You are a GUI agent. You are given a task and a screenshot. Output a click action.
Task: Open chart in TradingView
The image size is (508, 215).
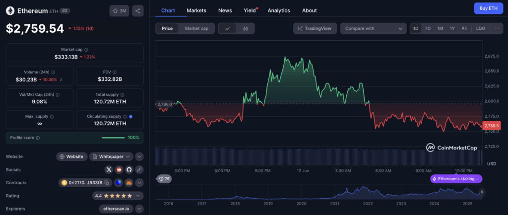coord(315,28)
